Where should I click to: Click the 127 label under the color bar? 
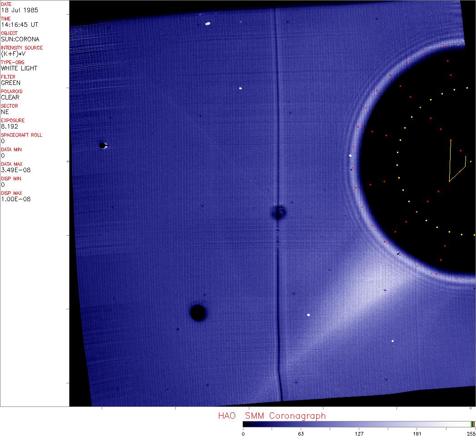pos(359,433)
